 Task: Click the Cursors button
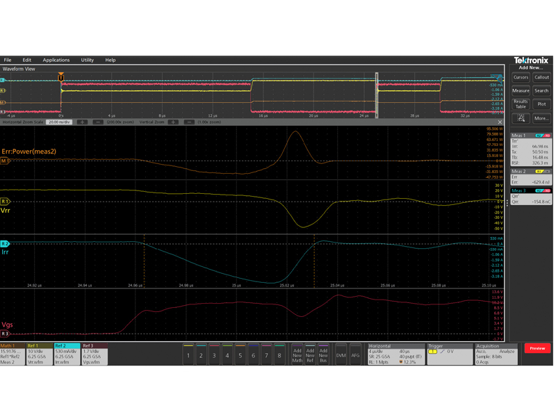pyautogui.click(x=521, y=78)
